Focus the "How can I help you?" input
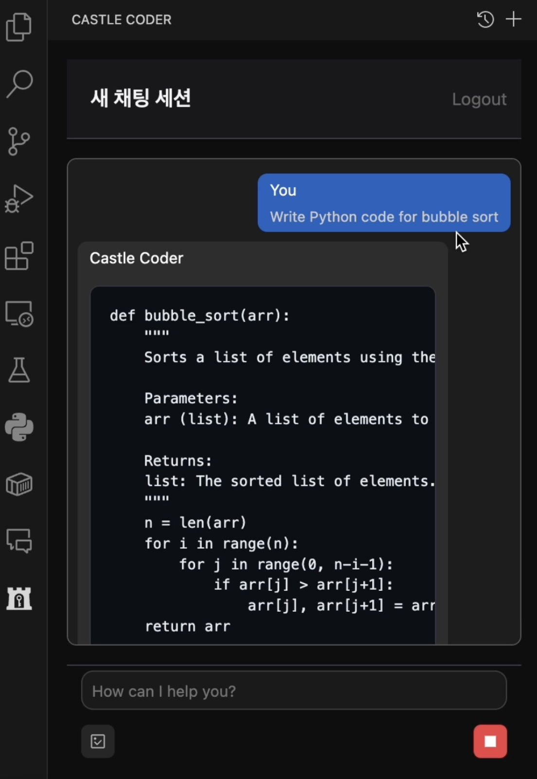Image resolution: width=537 pixels, height=779 pixels. [294, 690]
